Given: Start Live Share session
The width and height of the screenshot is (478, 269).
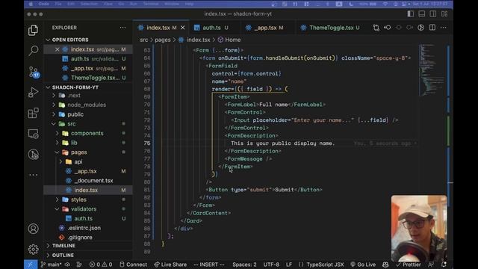Looking at the screenshot, I should click(x=170, y=265).
